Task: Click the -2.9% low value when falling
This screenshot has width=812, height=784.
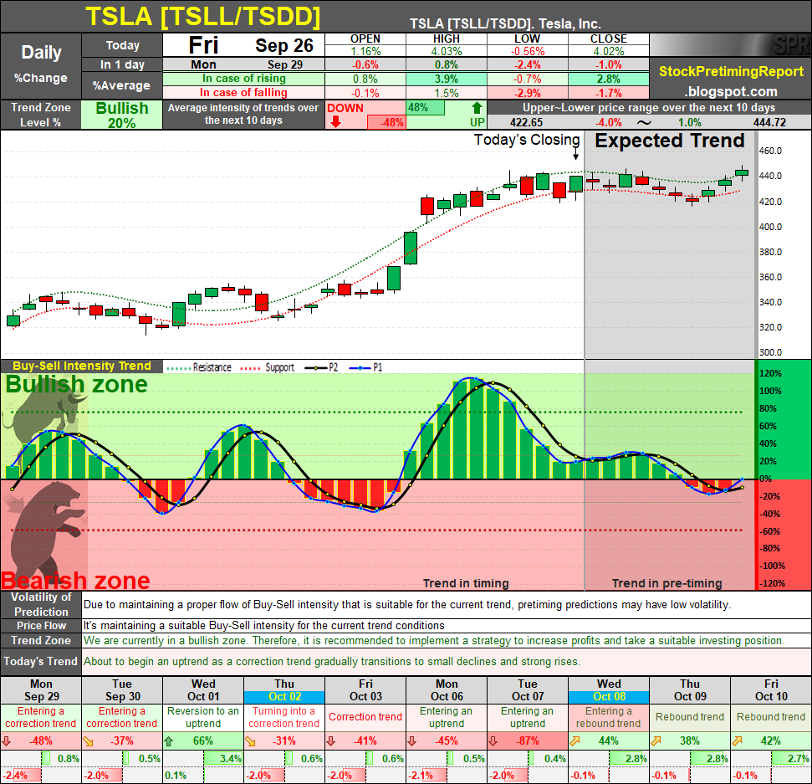Action: 527,93
